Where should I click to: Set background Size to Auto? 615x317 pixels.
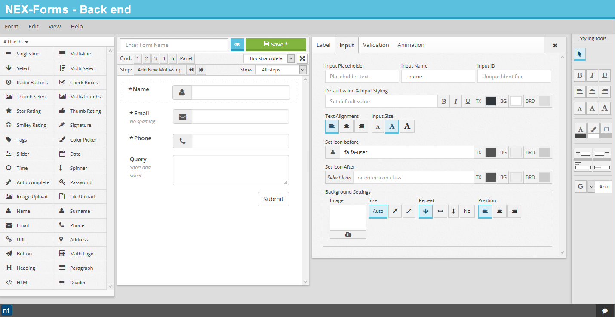[378, 211]
